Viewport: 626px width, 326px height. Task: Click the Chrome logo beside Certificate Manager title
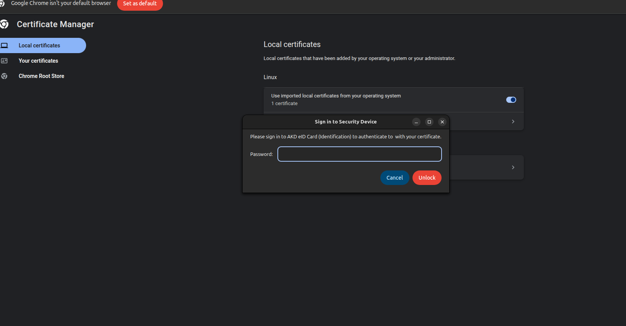[4, 24]
